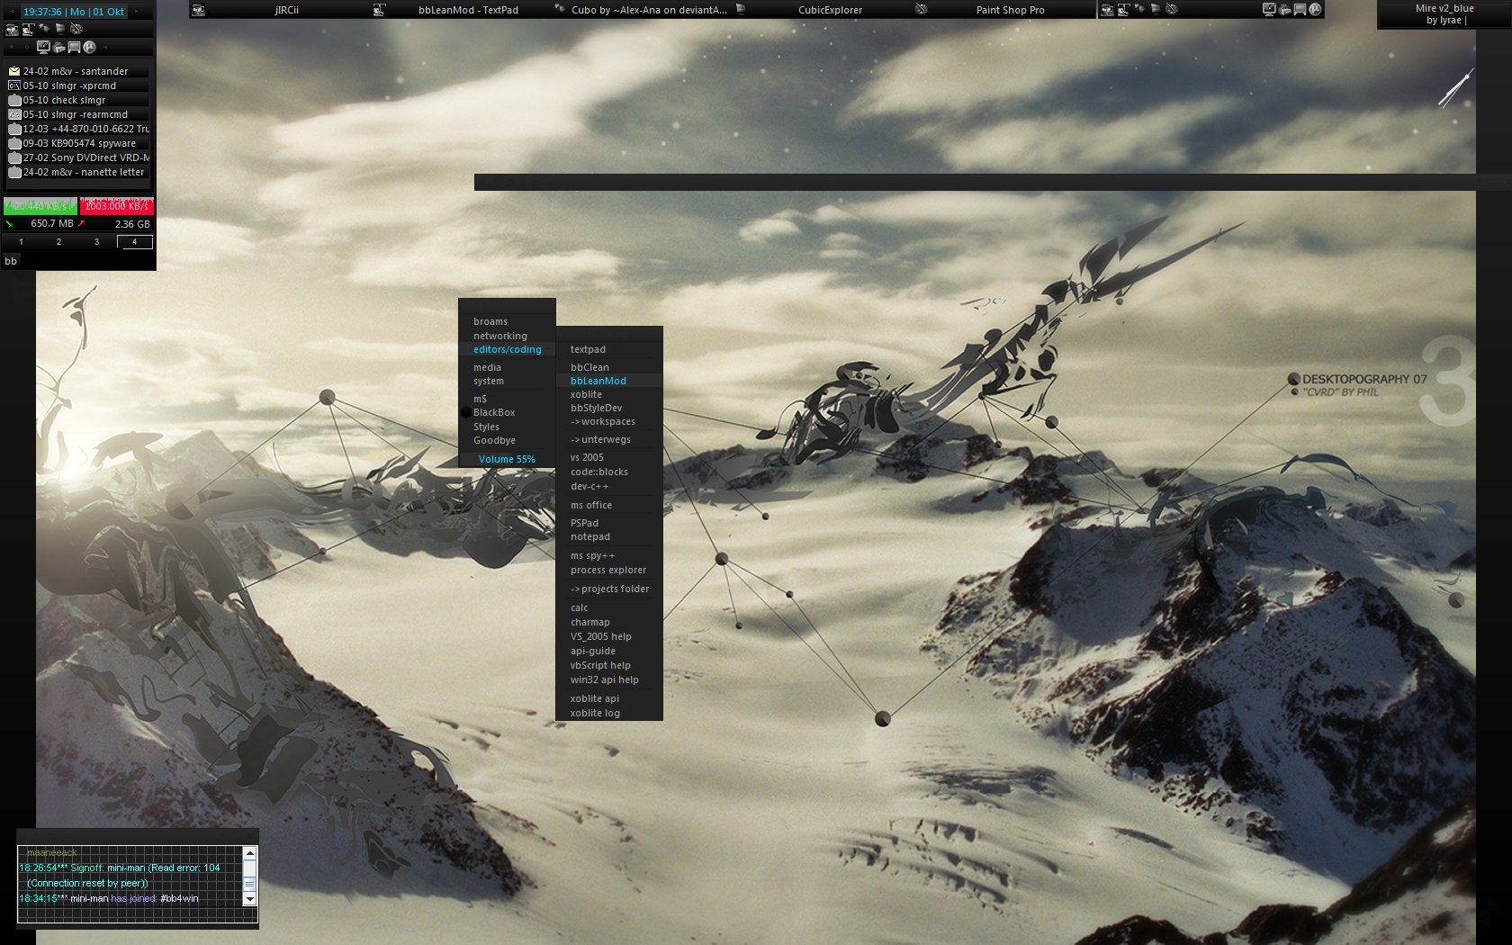This screenshot has width=1512, height=945.
Task: Switch to jIRCii window in the top bar
Action: (280, 10)
